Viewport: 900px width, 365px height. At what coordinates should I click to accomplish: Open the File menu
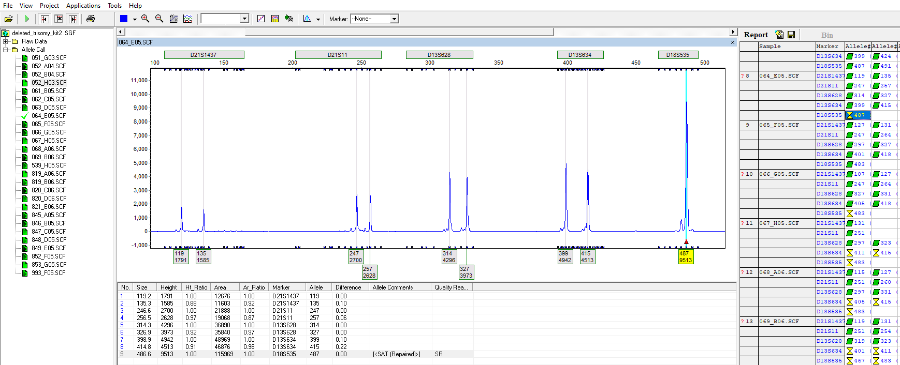[8, 6]
